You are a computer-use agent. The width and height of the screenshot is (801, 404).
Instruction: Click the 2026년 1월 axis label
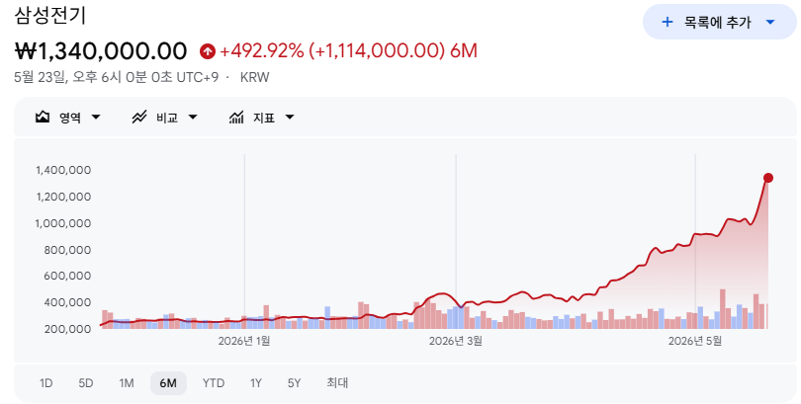click(244, 341)
